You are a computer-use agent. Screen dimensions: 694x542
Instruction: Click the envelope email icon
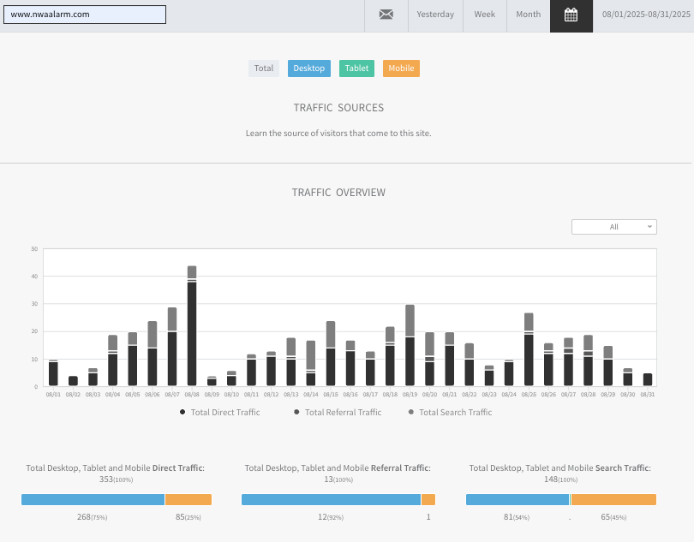coord(386,15)
